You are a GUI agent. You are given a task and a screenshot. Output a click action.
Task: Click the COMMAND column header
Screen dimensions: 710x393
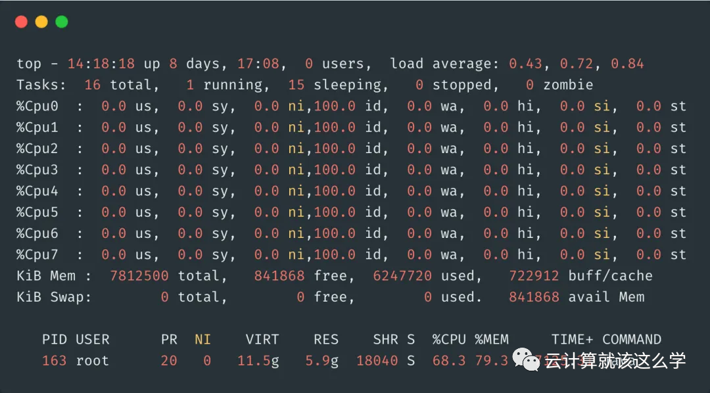point(632,340)
